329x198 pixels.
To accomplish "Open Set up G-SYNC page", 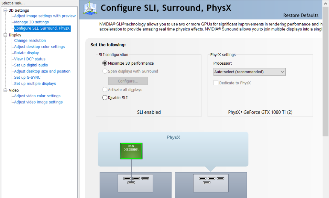I will [27, 77].
